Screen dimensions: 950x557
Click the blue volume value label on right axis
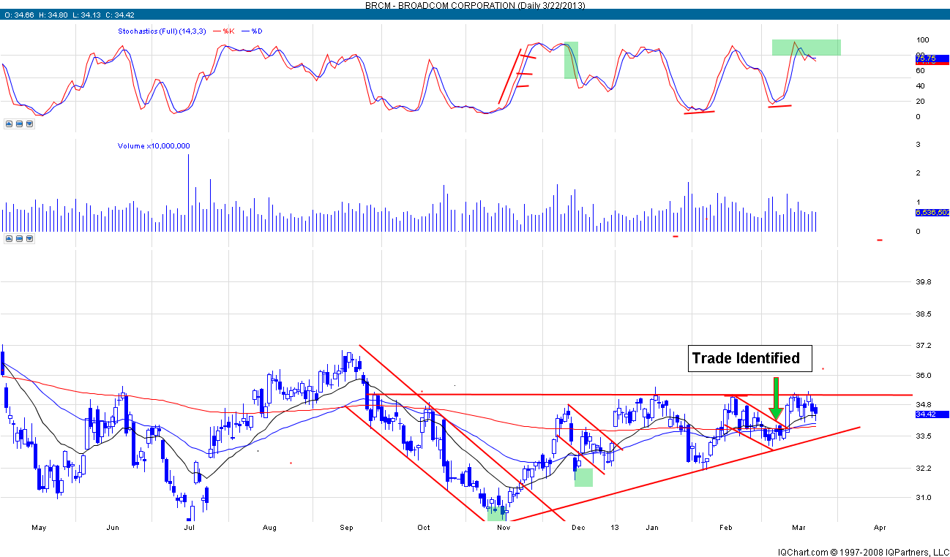[x=932, y=213]
